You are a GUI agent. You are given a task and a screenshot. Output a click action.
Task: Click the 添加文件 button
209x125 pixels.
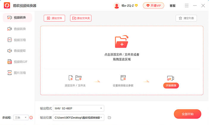(54, 18)
